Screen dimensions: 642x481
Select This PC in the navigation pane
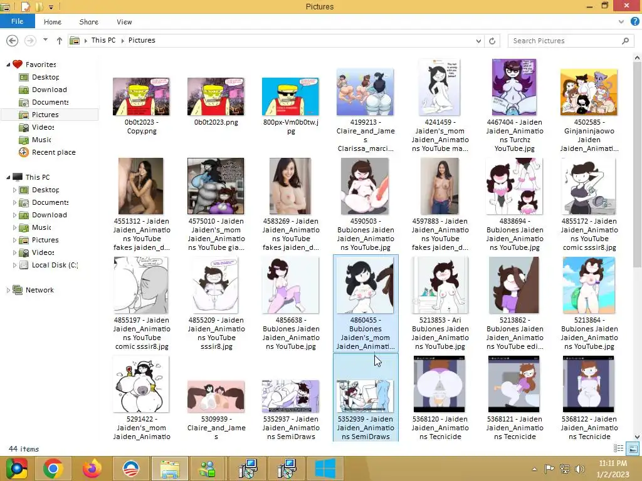[x=37, y=177]
